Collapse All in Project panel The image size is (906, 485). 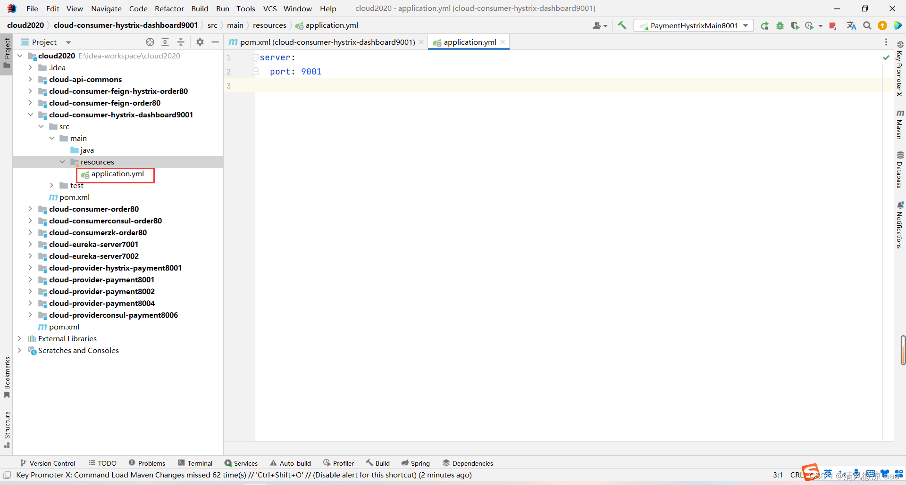point(181,42)
